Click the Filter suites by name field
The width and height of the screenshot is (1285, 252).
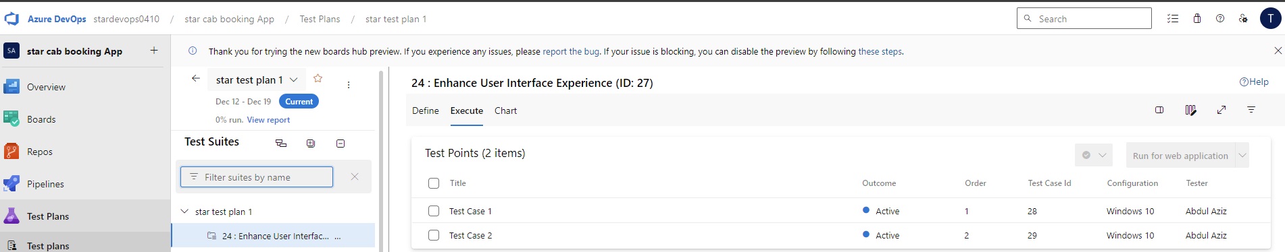[257, 177]
